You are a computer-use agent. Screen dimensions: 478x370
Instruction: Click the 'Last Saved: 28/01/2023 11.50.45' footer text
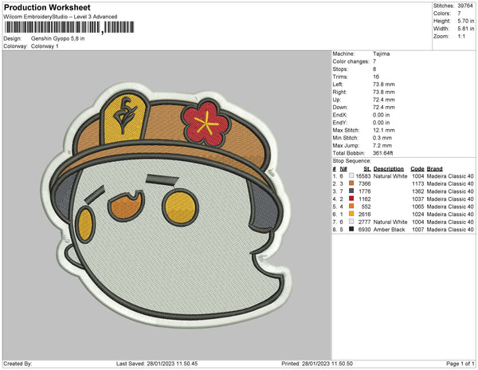point(157,364)
